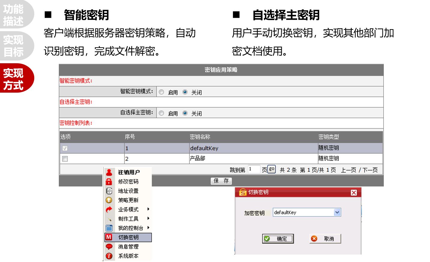This screenshot has height=262, width=430.
Task: Expand the 制作工具 submenu arrow
Action: [148, 219]
